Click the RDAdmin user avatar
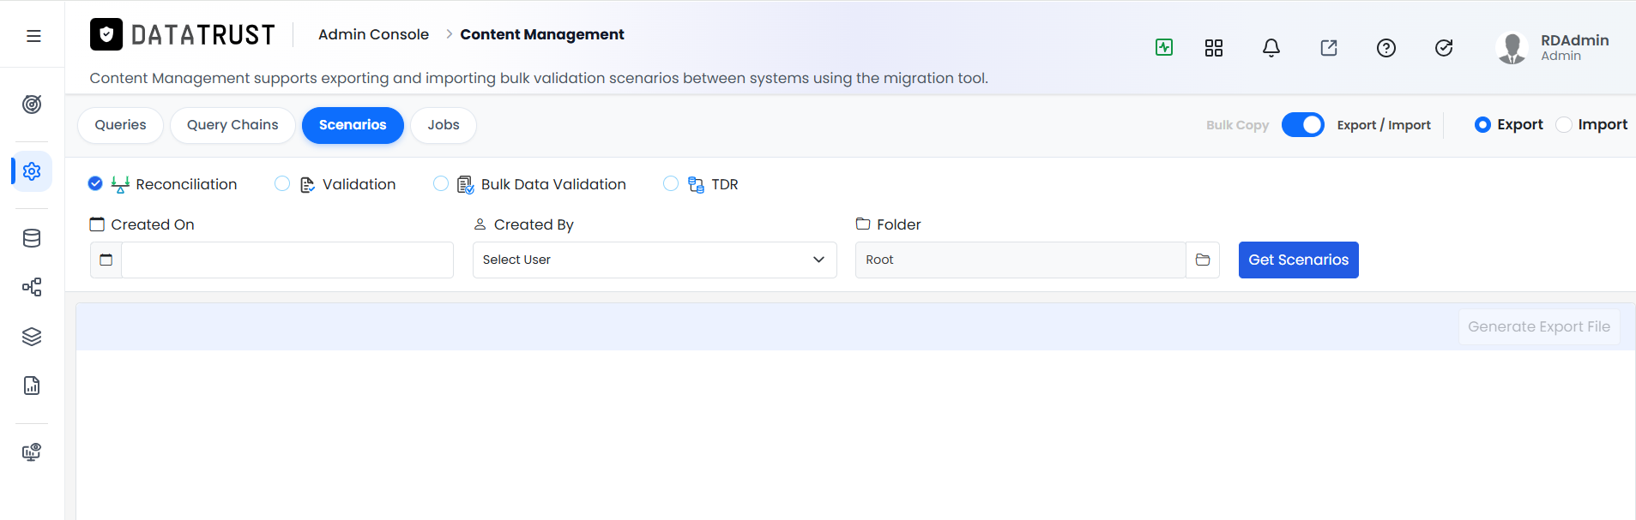The height and width of the screenshot is (520, 1636). tap(1512, 48)
